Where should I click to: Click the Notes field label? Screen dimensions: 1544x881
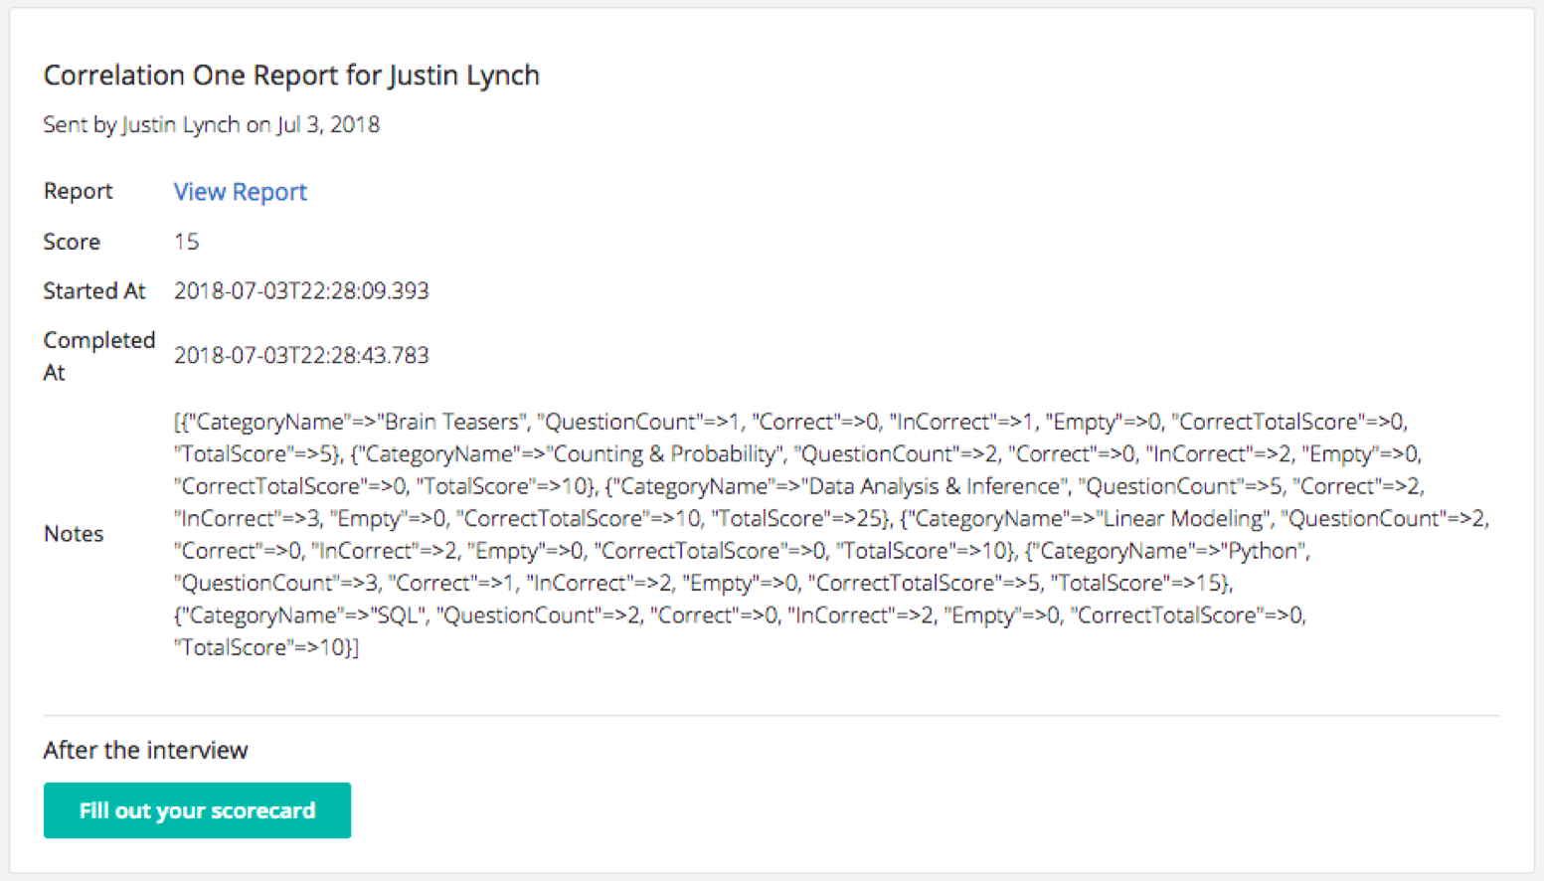point(74,534)
